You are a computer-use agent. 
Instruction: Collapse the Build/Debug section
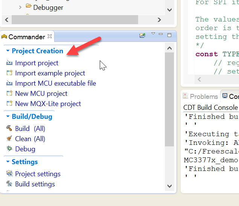(x=8, y=117)
